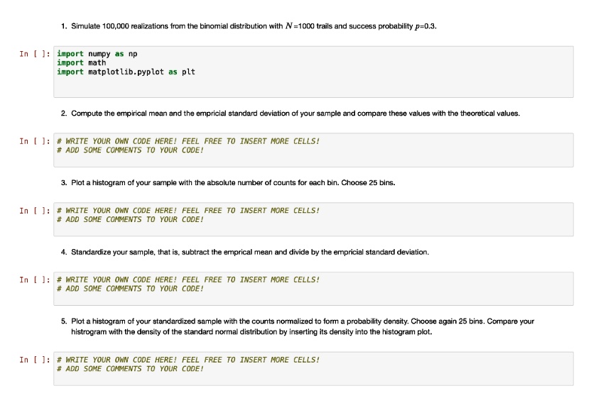591x398 pixels.
Task: Click the code cell under question 2
Action: click(x=313, y=150)
